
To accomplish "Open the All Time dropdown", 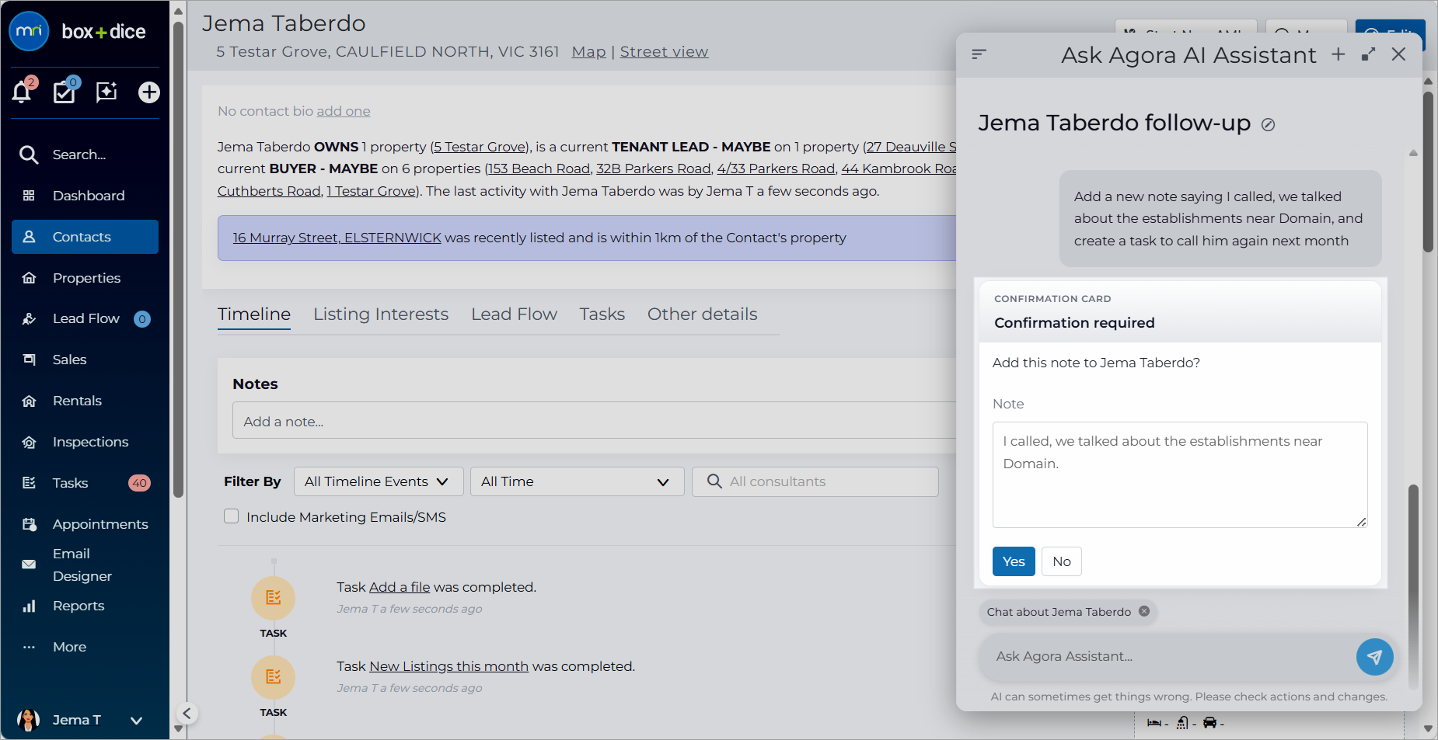I will (577, 481).
